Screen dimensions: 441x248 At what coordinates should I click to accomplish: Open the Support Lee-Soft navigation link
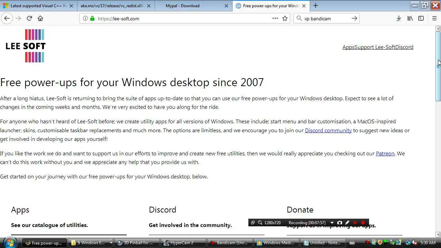[375, 47]
